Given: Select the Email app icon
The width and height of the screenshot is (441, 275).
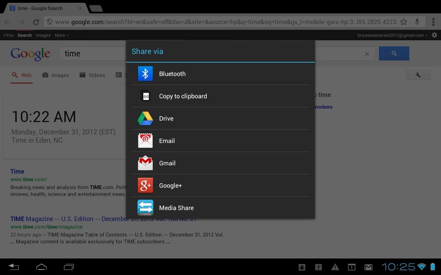Looking at the screenshot, I should coord(145,141).
